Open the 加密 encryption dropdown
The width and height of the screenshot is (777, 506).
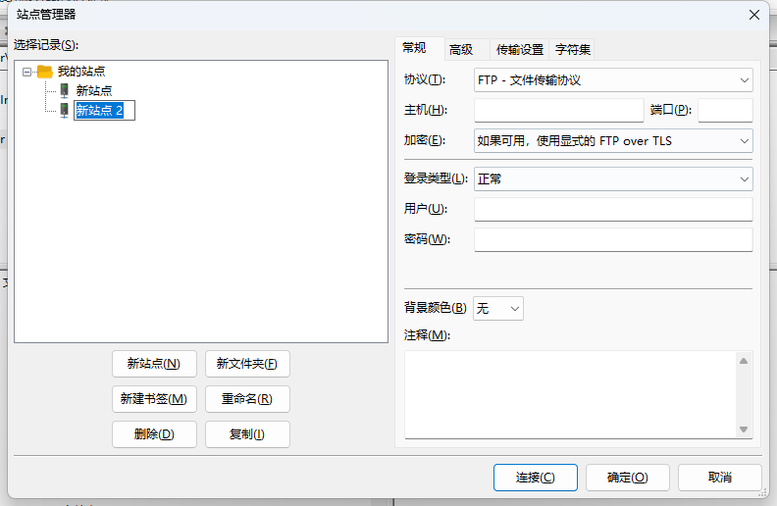[x=612, y=141]
